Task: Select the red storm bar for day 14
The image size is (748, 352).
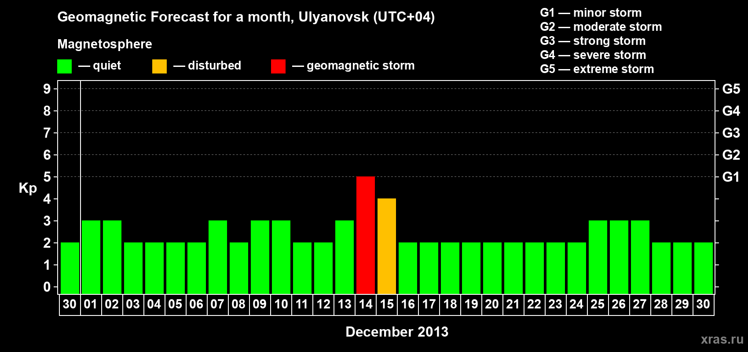Action: (366, 235)
